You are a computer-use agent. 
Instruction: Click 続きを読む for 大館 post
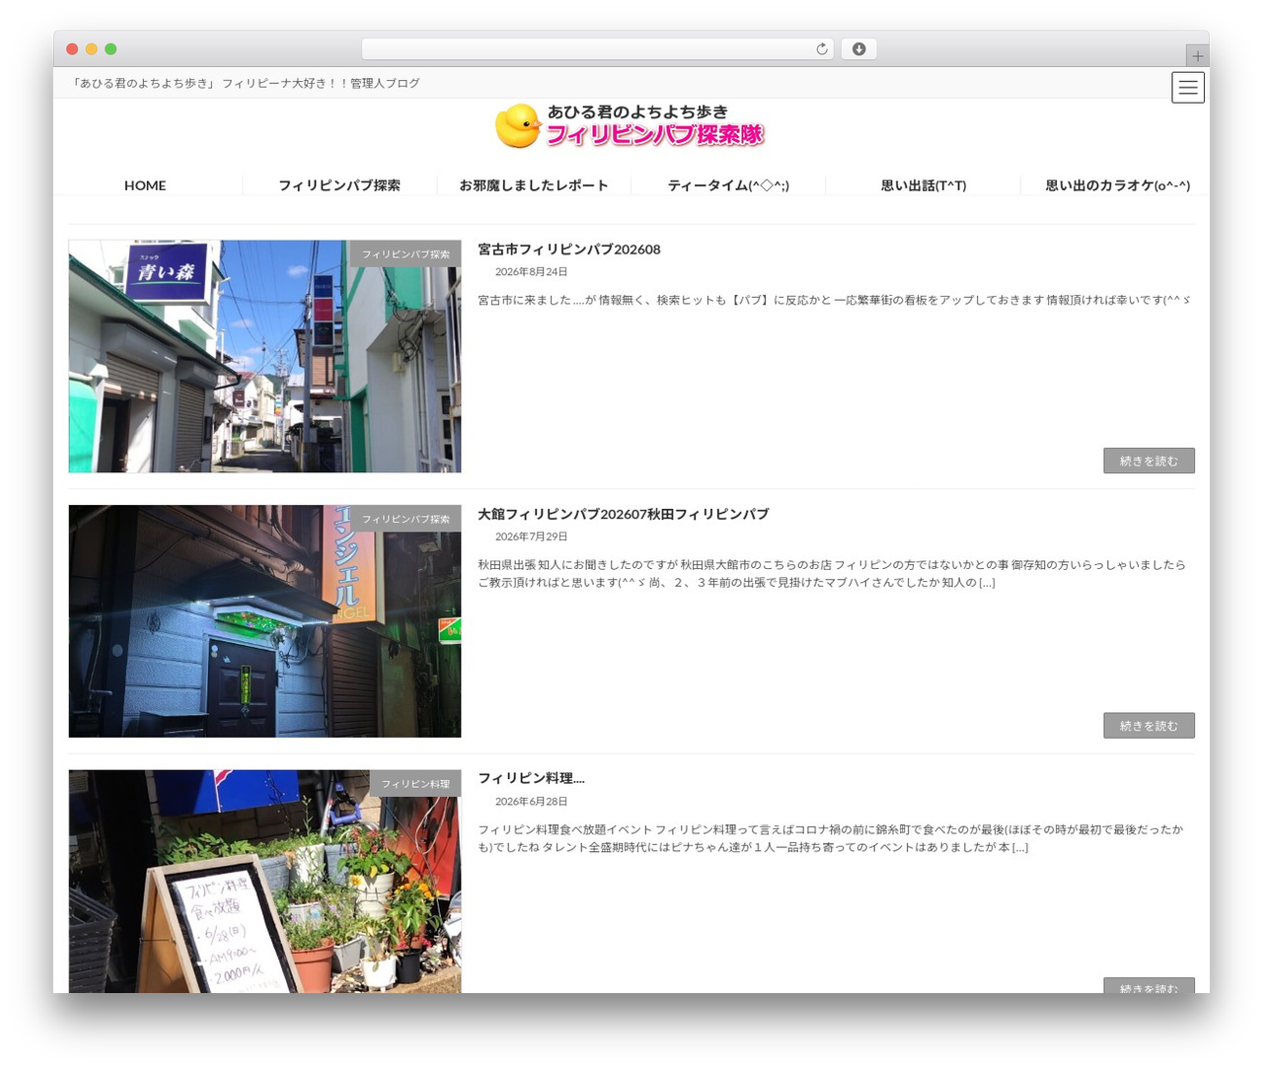click(x=1149, y=725)
